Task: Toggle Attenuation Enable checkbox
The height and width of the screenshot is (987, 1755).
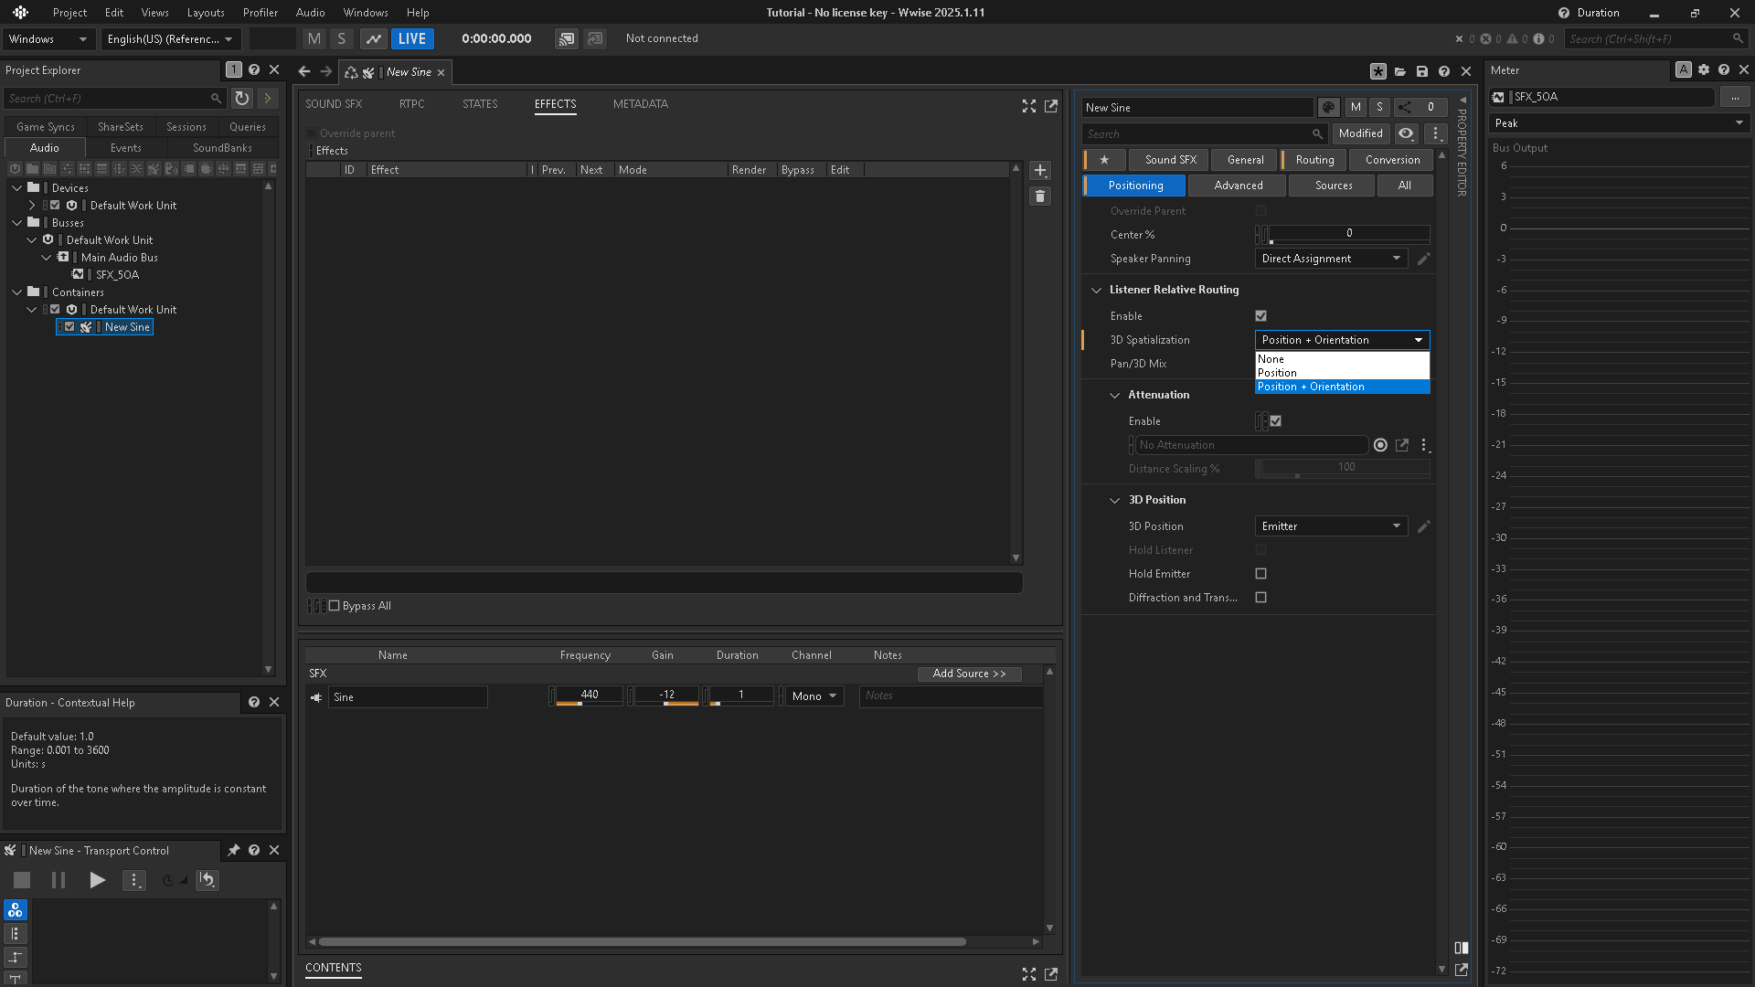Action: click(1276, 421)
